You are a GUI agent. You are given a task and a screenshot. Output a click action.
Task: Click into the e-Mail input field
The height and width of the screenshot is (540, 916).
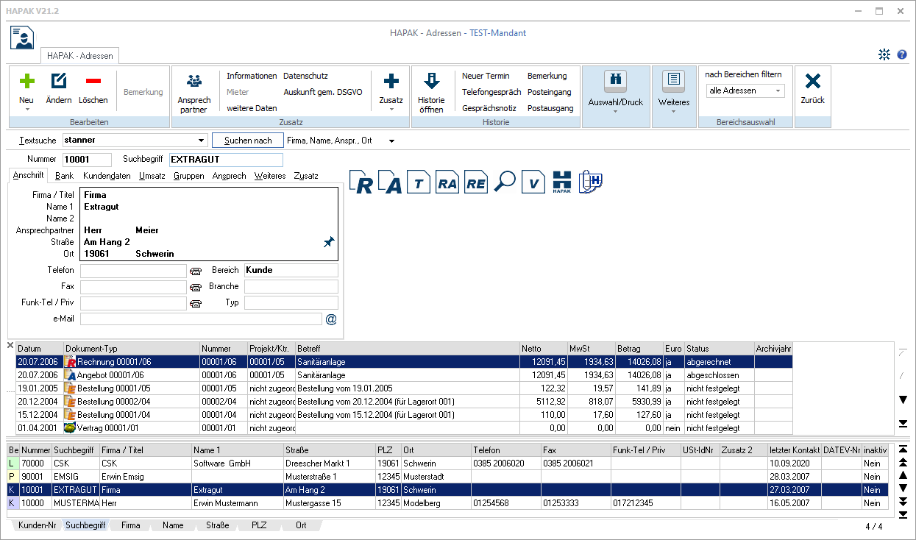click(x=201, y=319)
